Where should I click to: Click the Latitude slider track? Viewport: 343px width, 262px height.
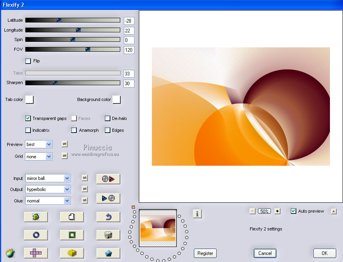click(72, 20)
